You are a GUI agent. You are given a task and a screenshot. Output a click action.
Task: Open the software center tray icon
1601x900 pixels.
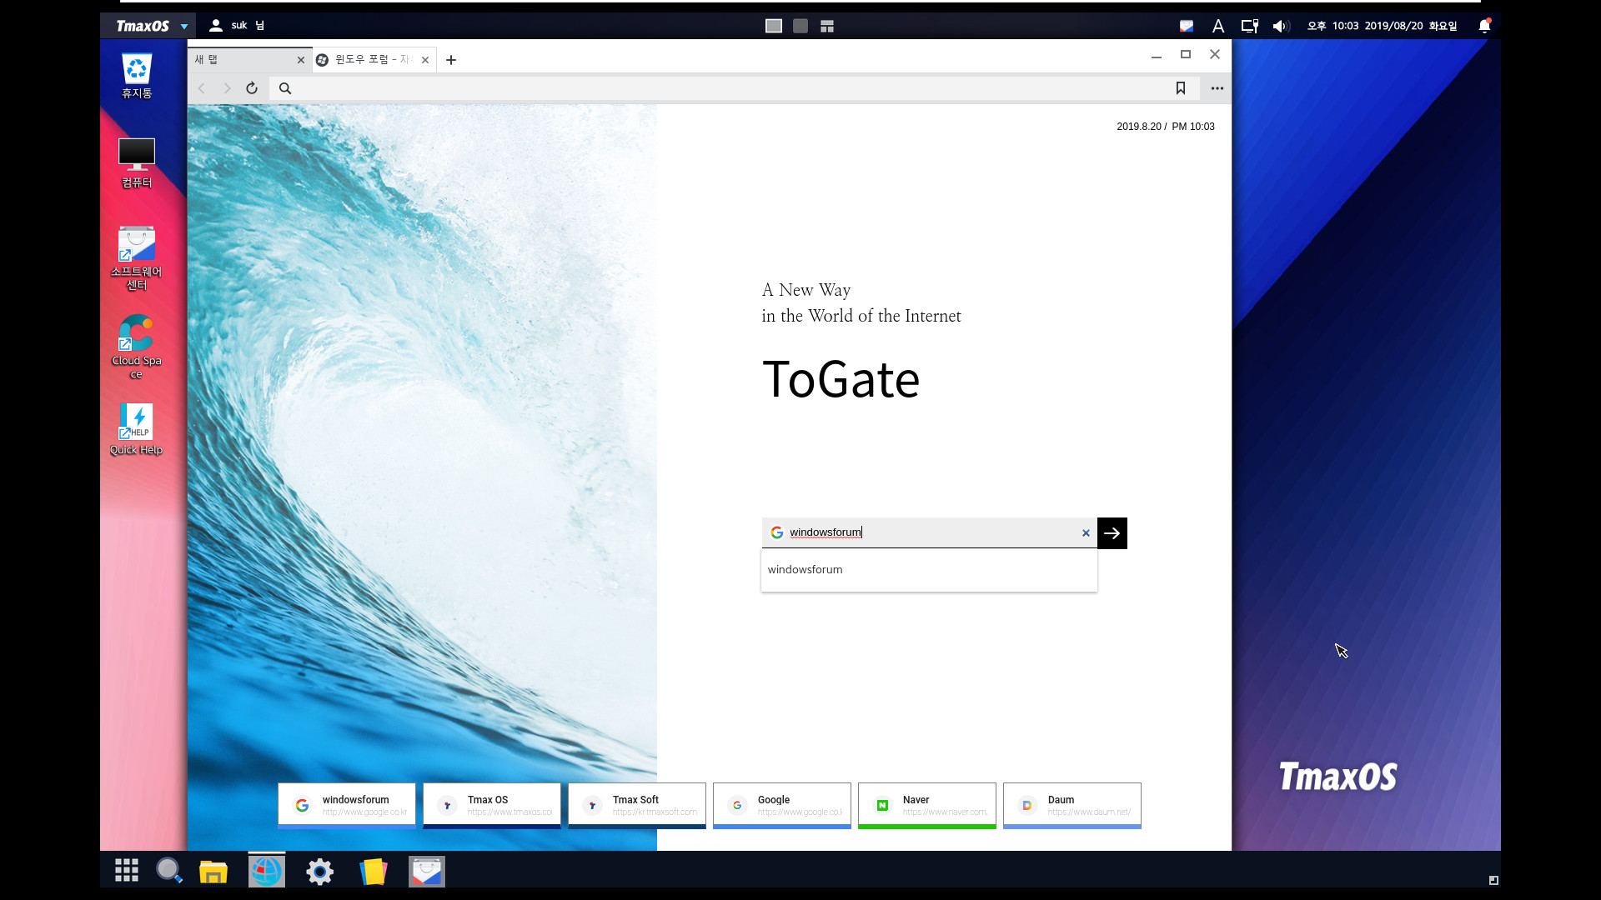[x=1187, y=26]
